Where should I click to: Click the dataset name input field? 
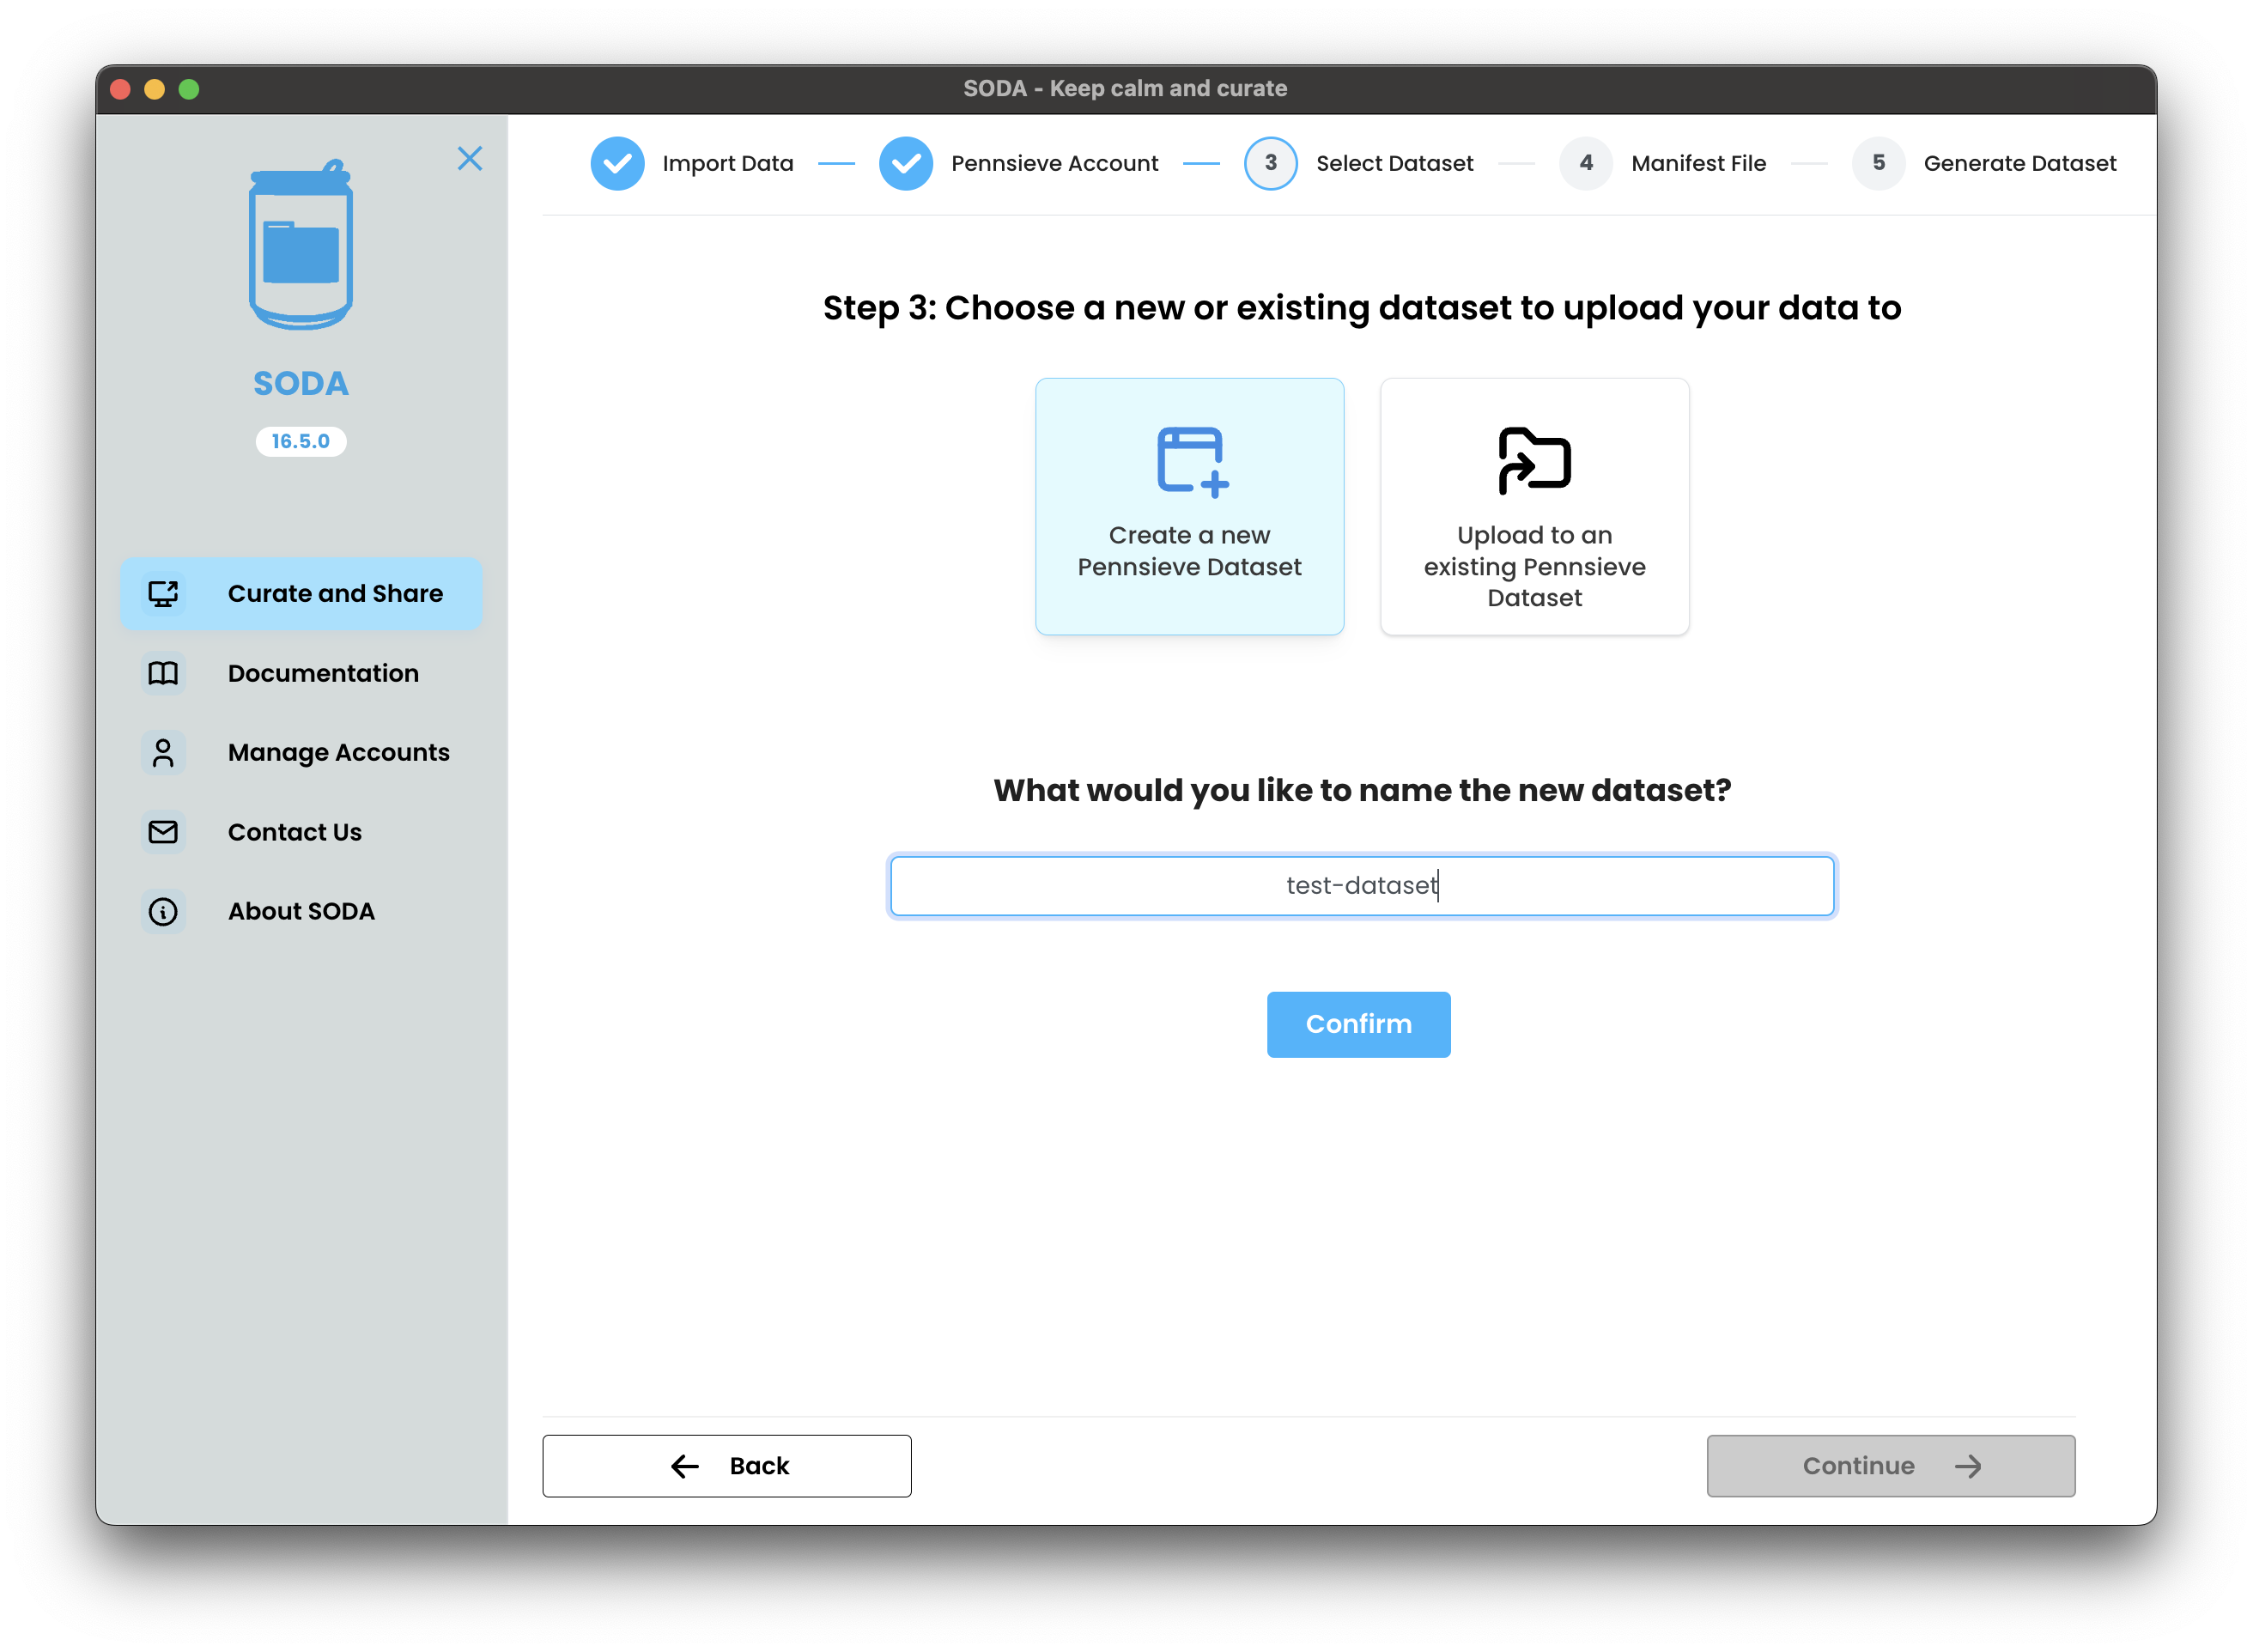(1361, 885)
